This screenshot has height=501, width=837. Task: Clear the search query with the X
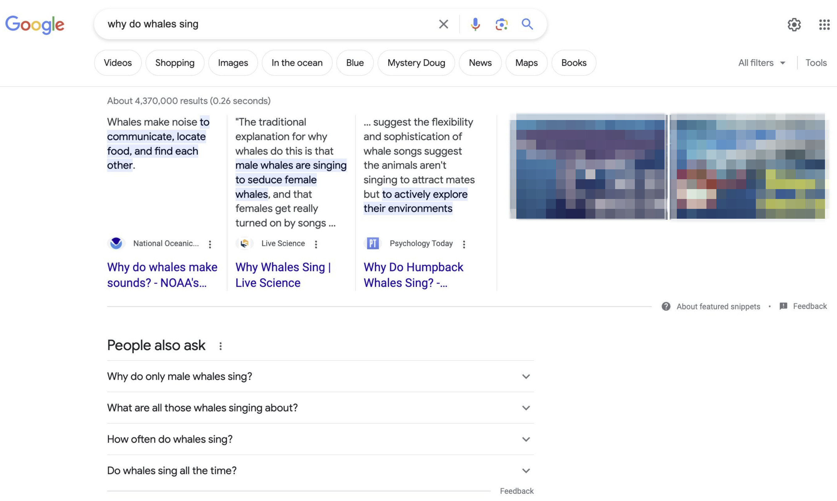click(443, 24)
